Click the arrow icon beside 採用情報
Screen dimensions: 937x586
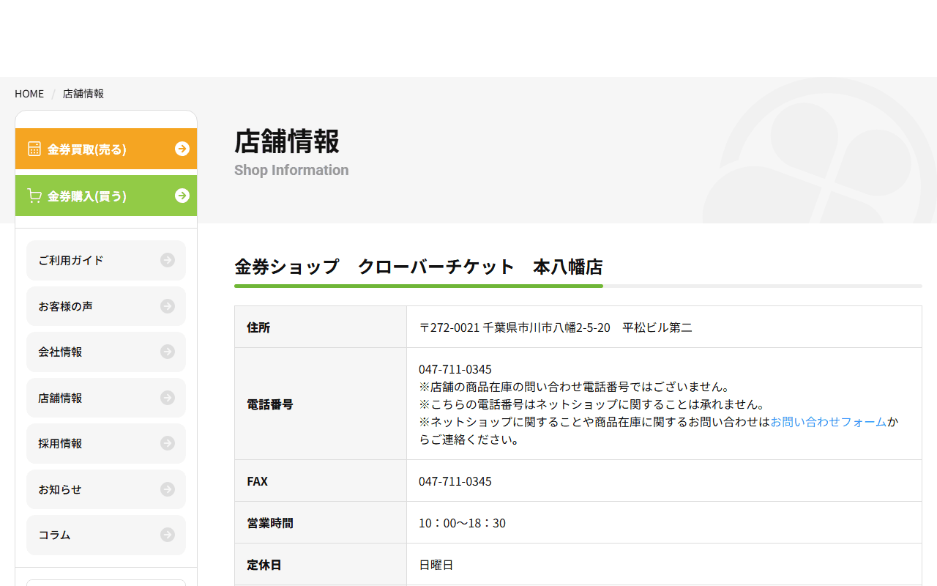[168, 443]
